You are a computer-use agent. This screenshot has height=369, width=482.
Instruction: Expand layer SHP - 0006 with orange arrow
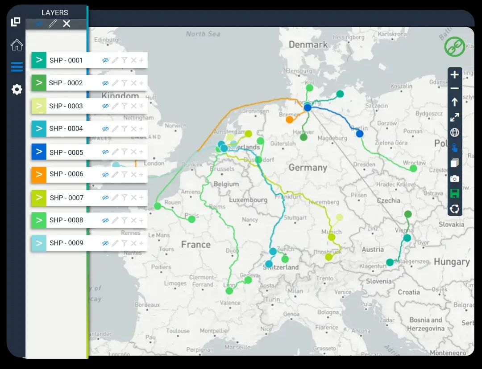pos(39,174)
